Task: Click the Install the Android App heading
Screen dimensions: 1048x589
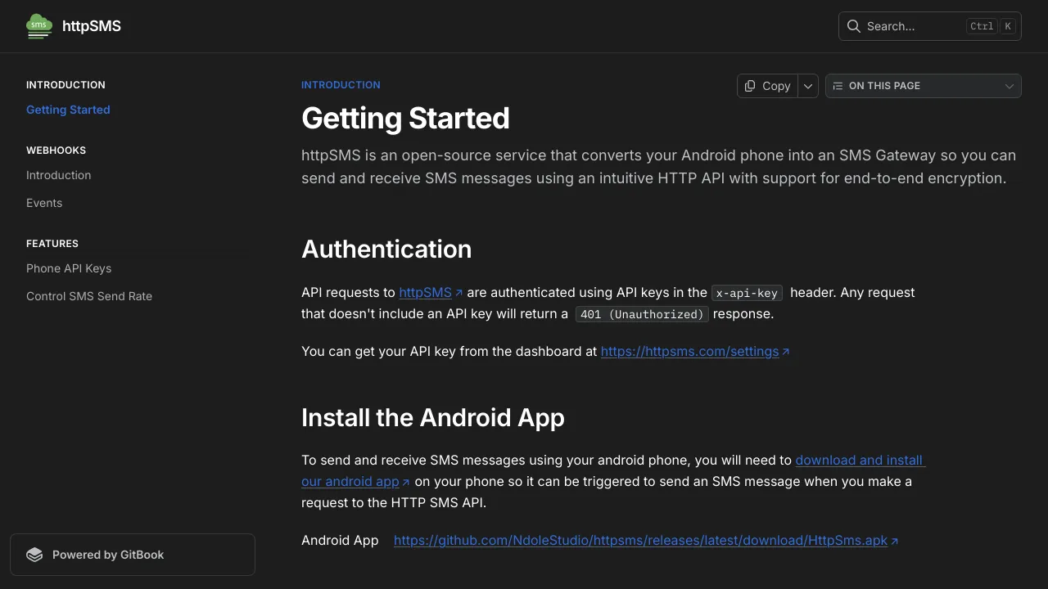Action: pyautogui.click(x=433, y=417)
